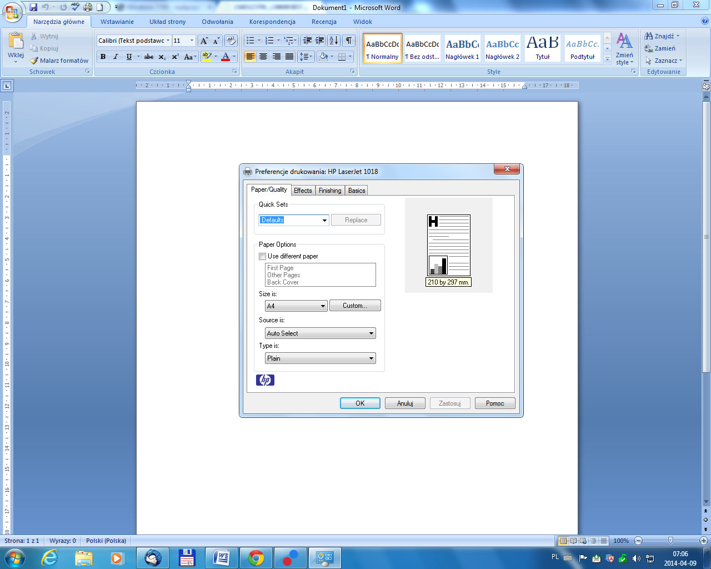Expand Znajdź dropdown arrow

point(678,36)
